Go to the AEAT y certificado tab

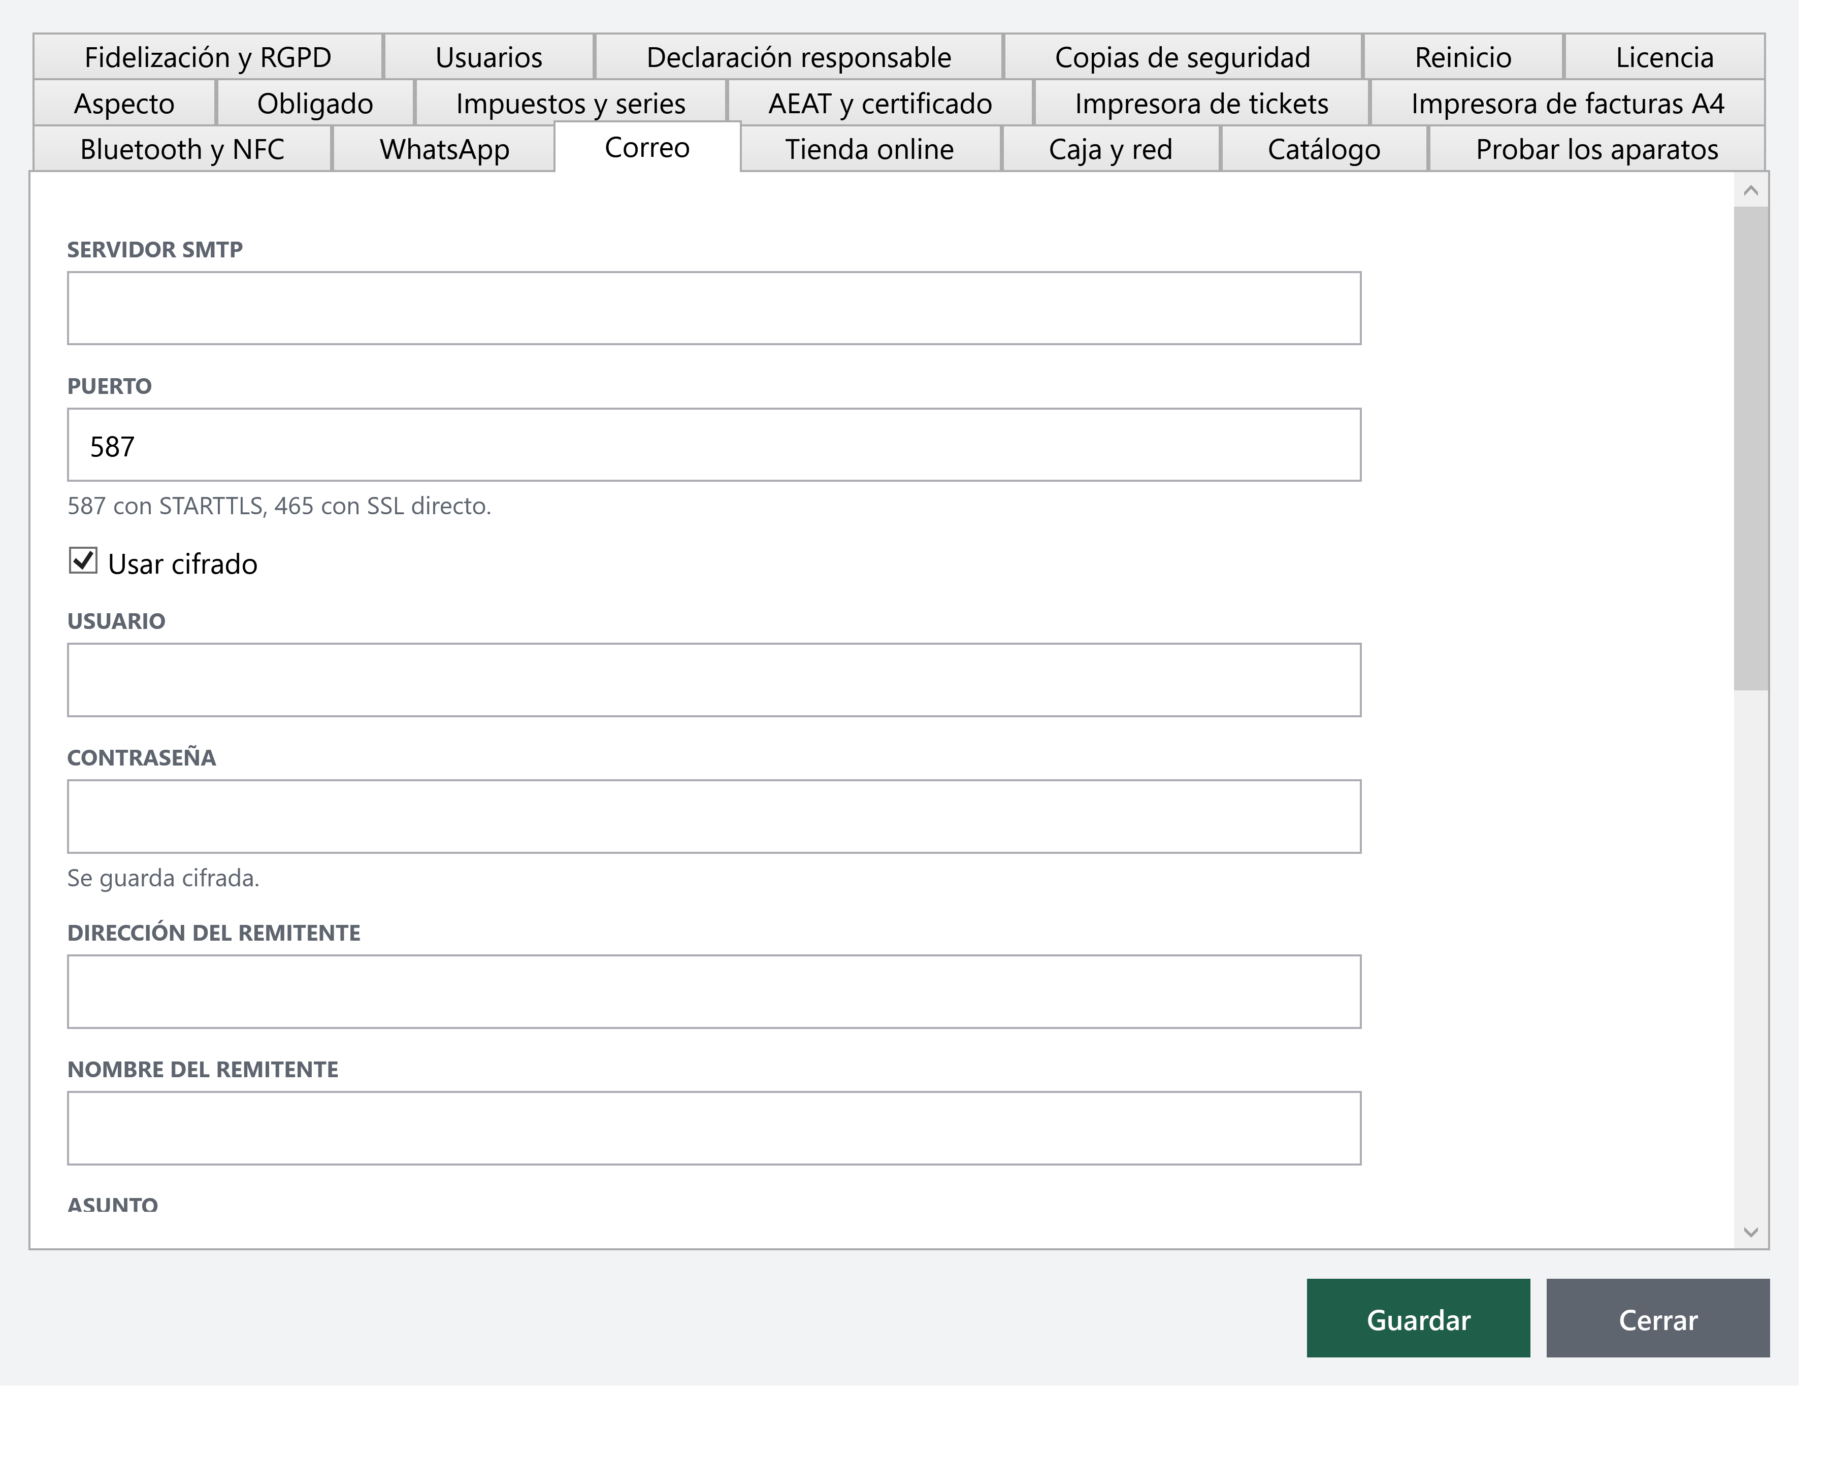point(880,104)
